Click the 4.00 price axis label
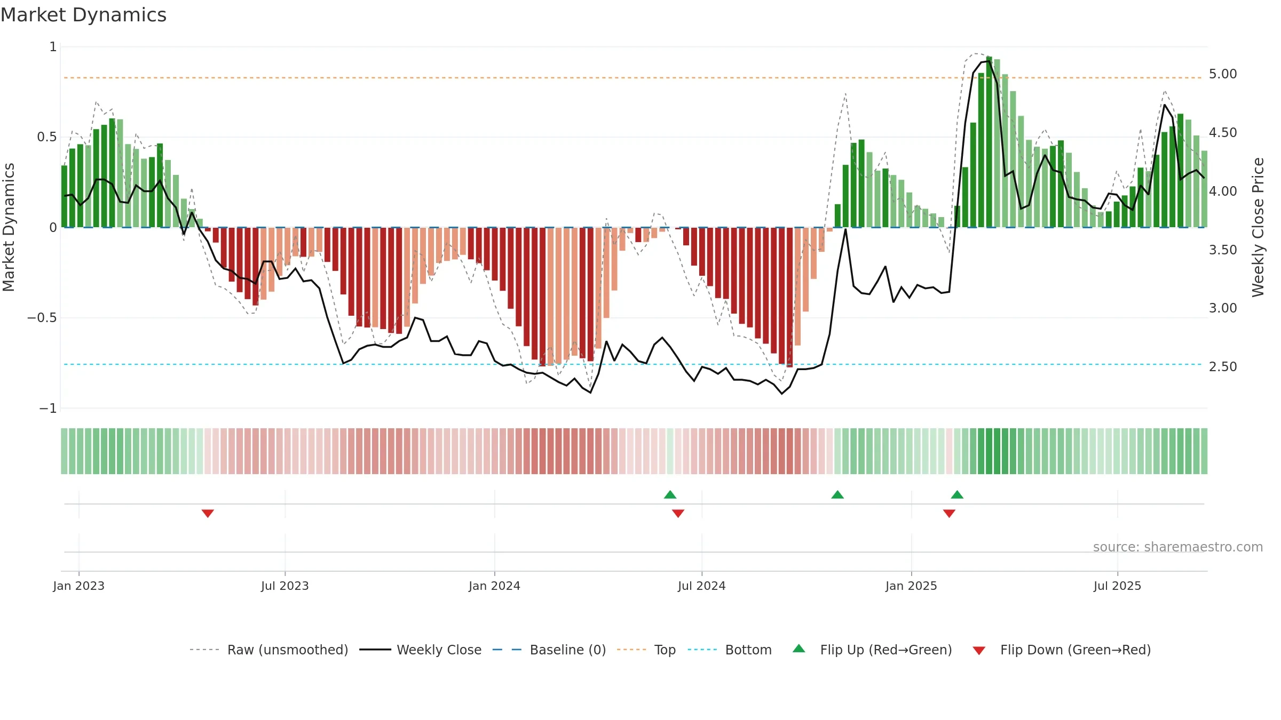 [1223, 191]
